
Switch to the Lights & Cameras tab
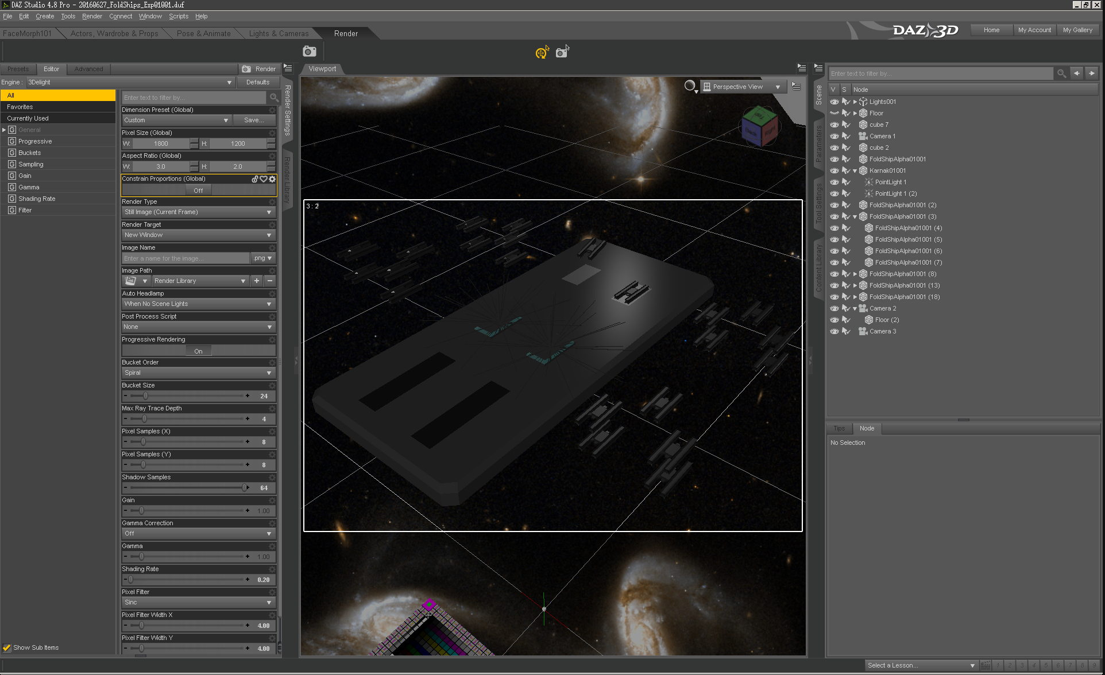tap(279, 33)
